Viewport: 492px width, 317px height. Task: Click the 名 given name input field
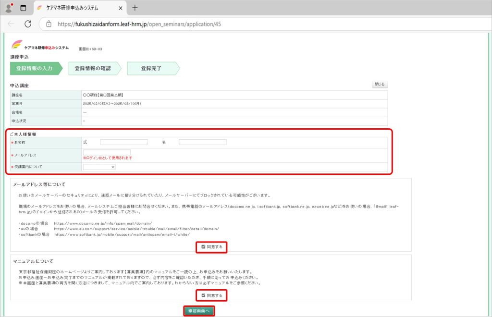[202, 142]
